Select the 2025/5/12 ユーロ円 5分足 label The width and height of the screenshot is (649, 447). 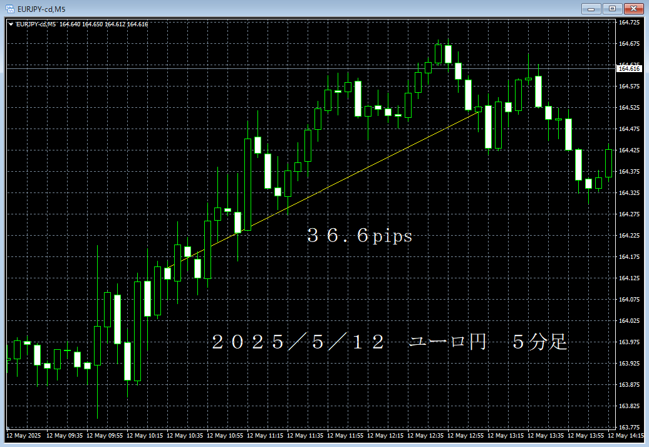tap(389, 342)
